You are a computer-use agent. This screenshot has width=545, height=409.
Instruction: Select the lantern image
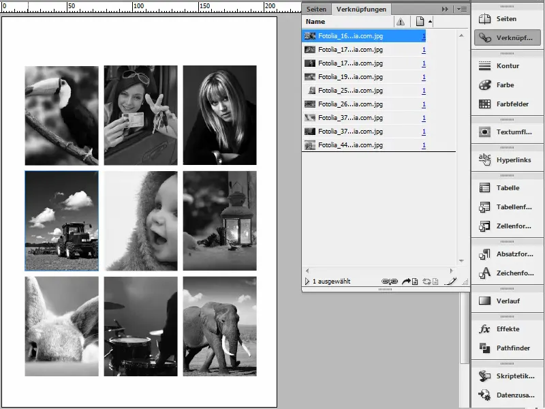[219, 221]
